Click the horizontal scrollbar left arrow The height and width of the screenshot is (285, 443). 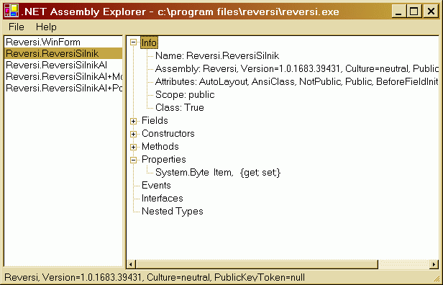[x=131, y=264]
